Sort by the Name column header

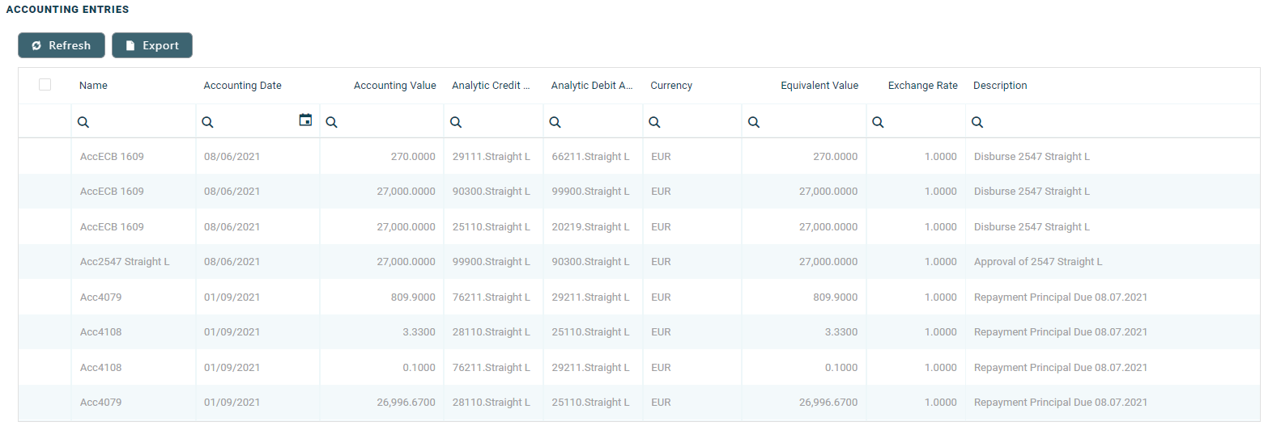pos(94,86)
